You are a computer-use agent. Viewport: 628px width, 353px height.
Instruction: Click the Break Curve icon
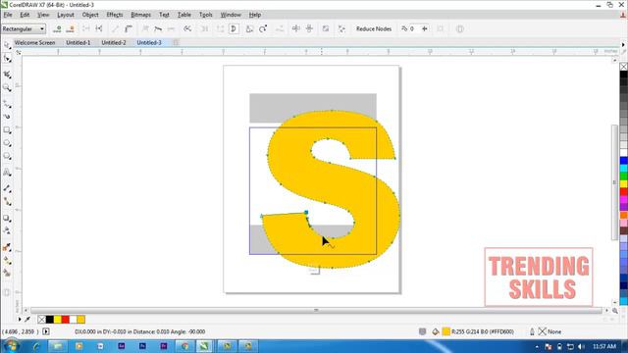[x=99, y=28]
